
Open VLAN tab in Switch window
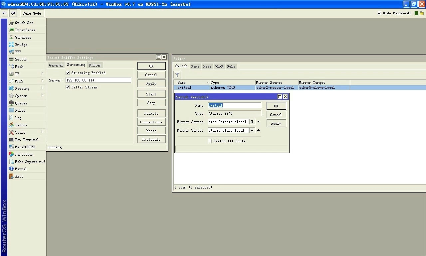tap(219, 66)
